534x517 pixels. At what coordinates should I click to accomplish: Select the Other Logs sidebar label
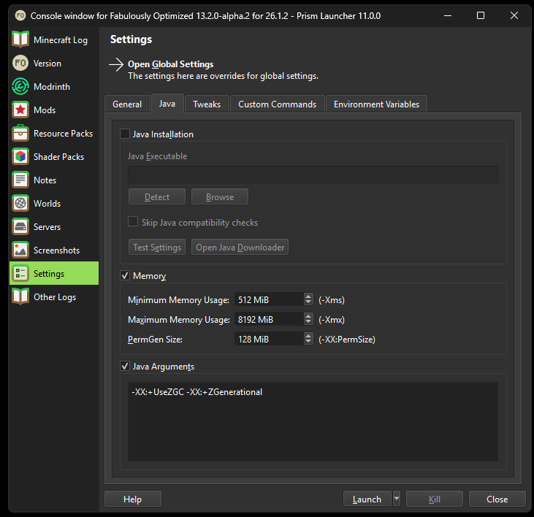point(55,297)
